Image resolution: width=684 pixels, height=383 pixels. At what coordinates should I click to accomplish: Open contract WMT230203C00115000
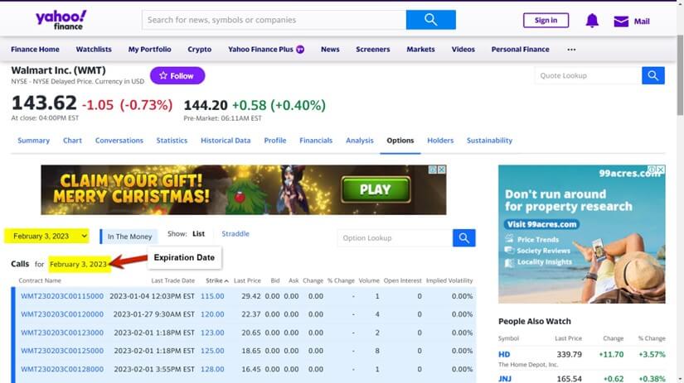pos(62,296)
